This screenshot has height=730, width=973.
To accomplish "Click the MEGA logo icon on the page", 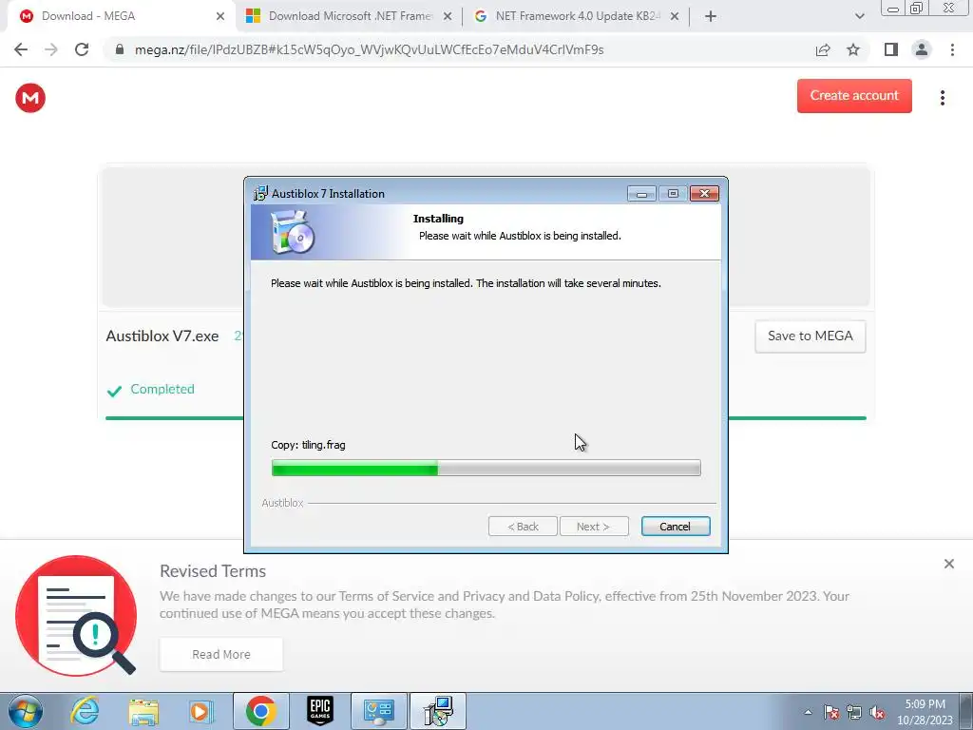I will 30,98.
